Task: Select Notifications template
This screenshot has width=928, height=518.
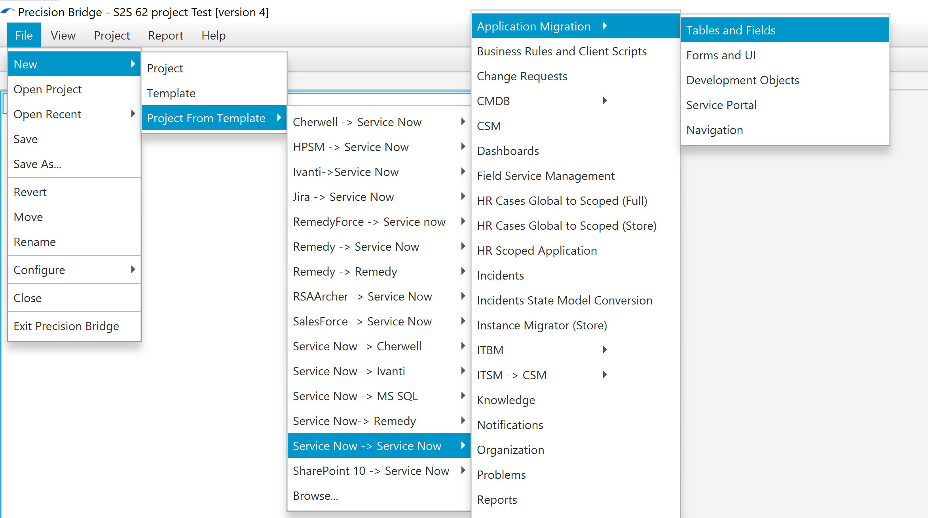Action: coord(576,425)
